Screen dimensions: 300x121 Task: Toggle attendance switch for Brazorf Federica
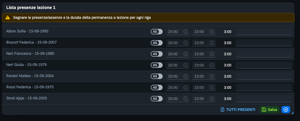(157, 43)
